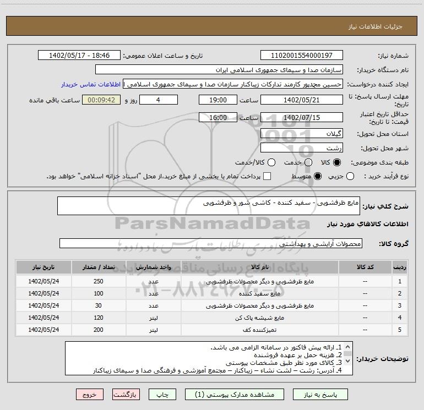Click the goods group field محصولات آرایشی و بهداشتی
Image resolution: width=424 pixels, height=410 pixels.
[211, 243]
